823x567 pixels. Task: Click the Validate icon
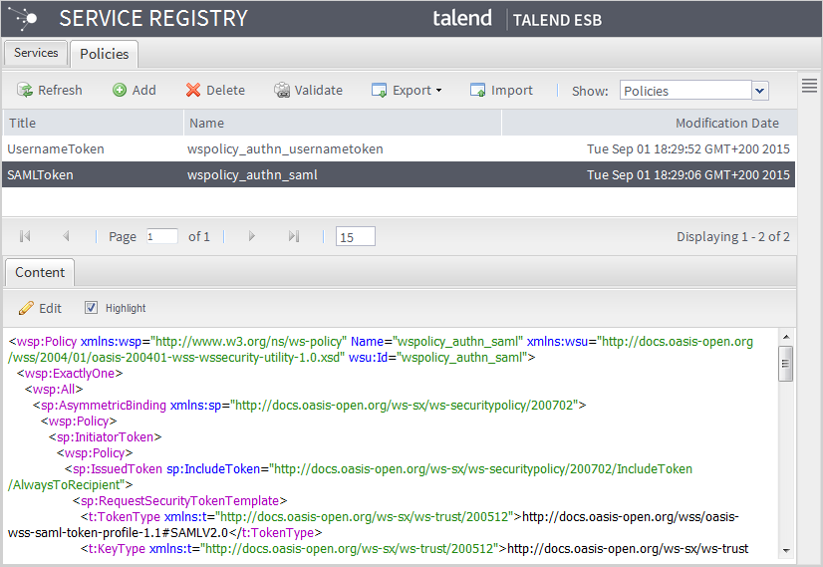282,91
